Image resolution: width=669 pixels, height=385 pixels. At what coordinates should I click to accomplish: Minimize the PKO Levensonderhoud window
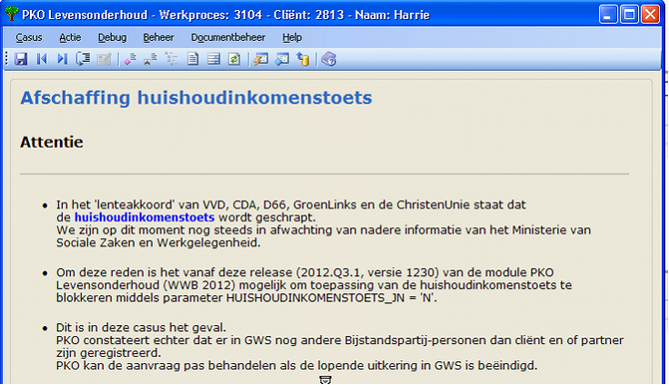[x=607, y=15]
